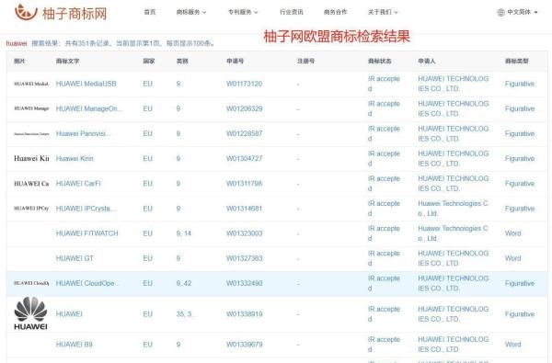Click application number W01327363
The image size is (552, 363).
245,258
